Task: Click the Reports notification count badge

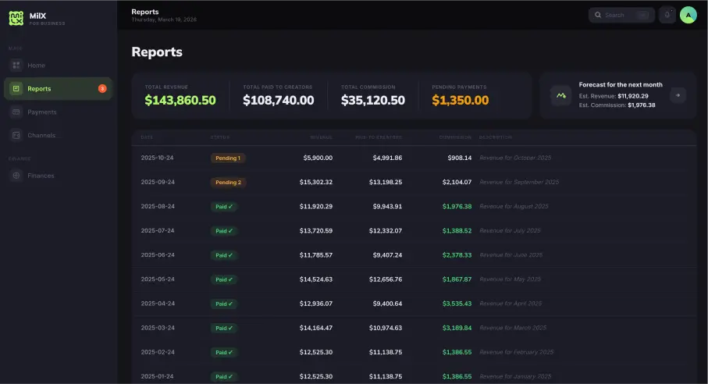Action: (x=102, y=89)
